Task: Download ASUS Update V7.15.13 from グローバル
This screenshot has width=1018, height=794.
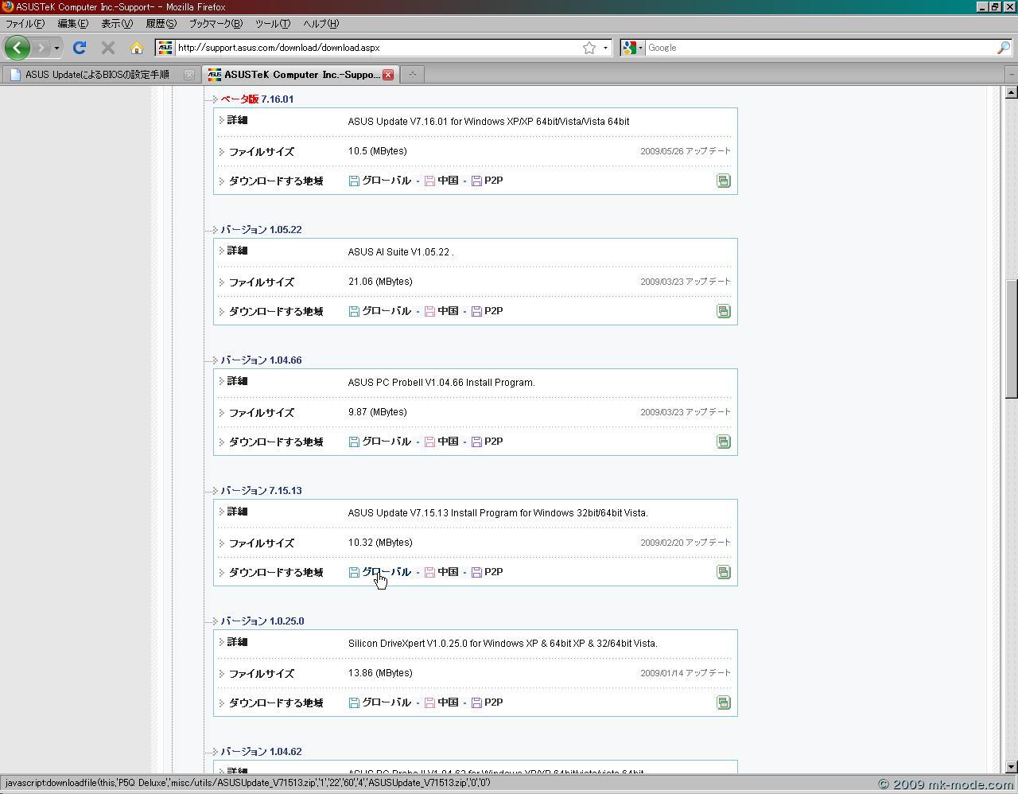Action: click(386, 572)
